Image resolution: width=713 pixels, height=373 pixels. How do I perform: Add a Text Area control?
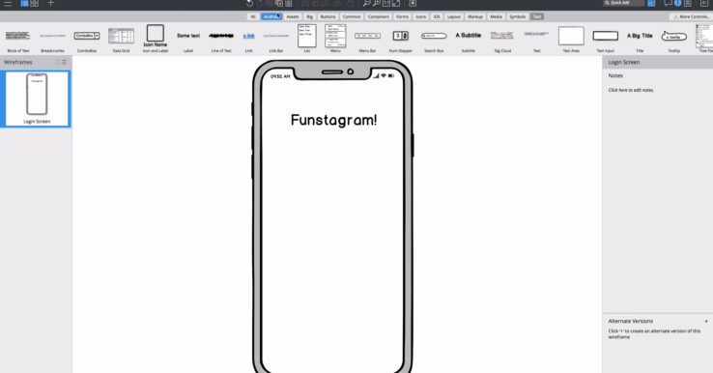(571, 39)
